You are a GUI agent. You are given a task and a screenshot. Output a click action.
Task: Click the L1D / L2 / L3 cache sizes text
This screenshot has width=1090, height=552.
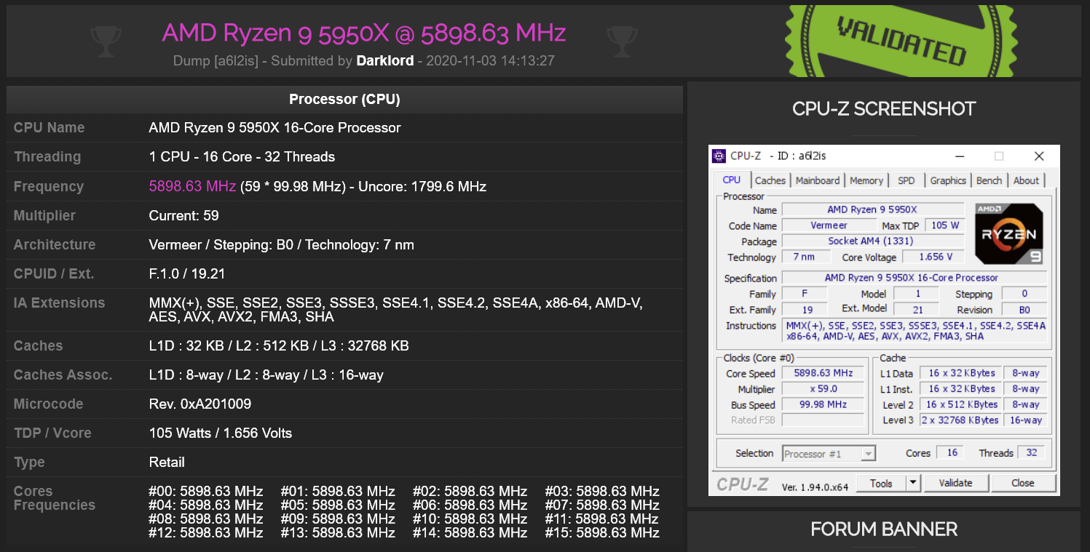pyautogui.click(x=279, y=345)
